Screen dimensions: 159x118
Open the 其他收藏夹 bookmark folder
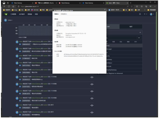(152, 10)
